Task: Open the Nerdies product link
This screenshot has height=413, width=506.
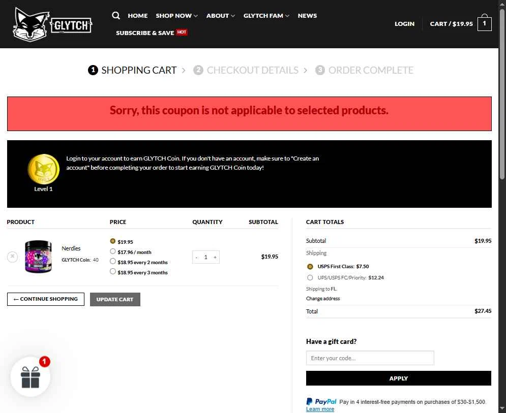Action: [71, 248]
